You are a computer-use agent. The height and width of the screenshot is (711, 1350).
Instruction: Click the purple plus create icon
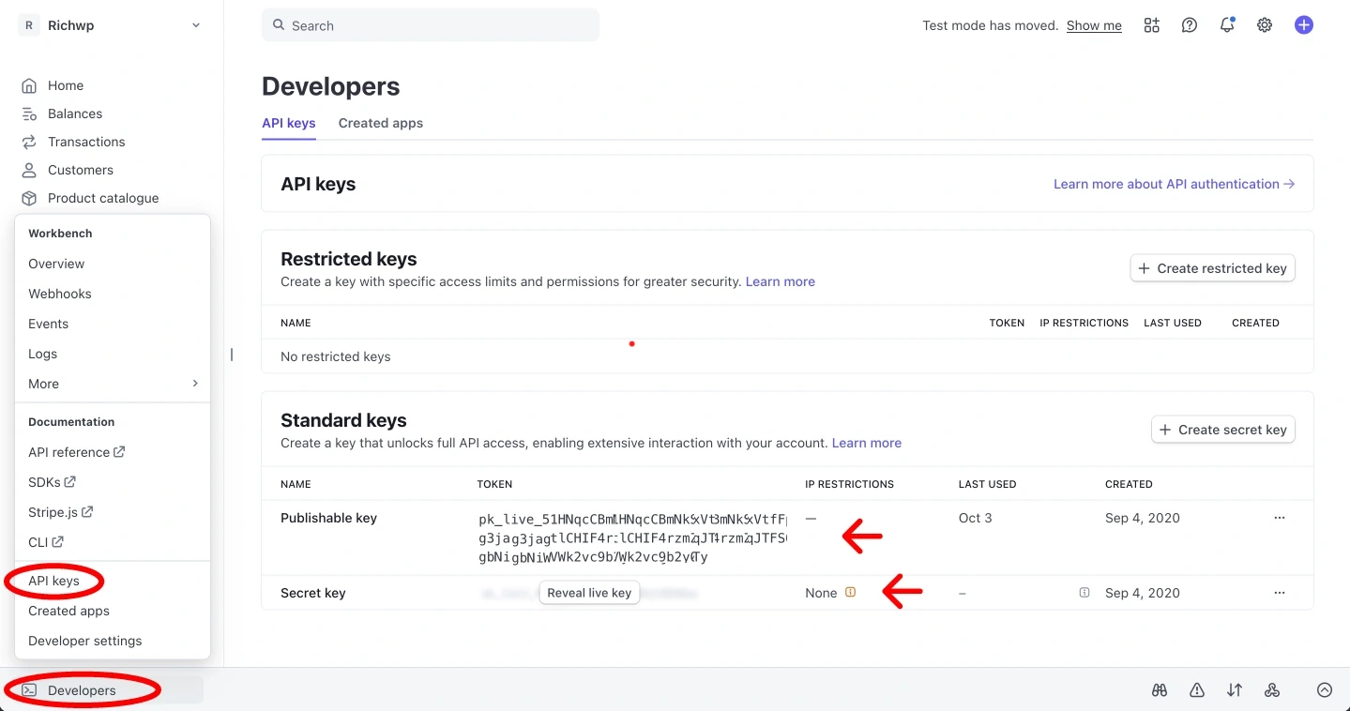(x=1303, y=25)
